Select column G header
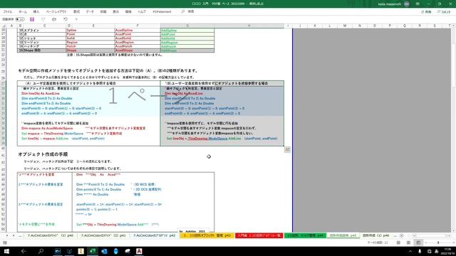This screenshot has width=456, height=256. [187, 26]
